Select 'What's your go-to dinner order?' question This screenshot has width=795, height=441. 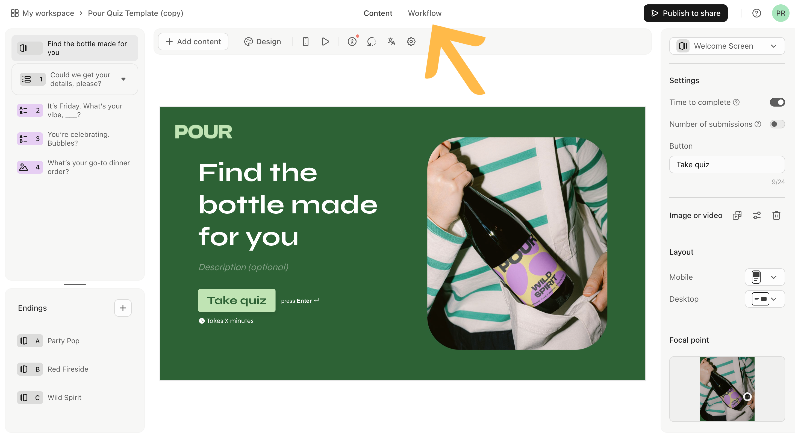click(75, 167)
